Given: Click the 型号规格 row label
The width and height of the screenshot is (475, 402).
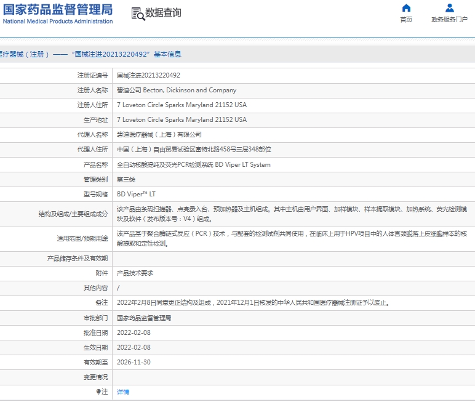Looking at the screenshot, I should click(95, 194).
